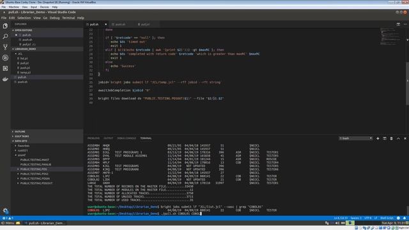Open the Source Control view
The width and height of the screenshot is (409, 230).
point(5,47)
